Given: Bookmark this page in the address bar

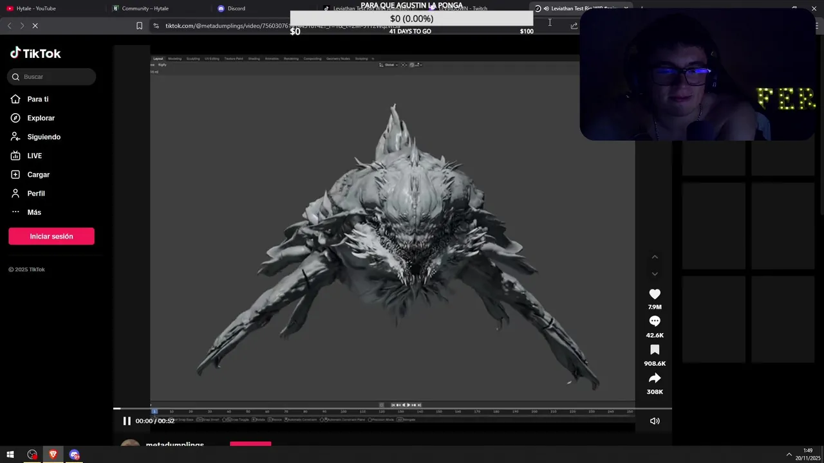Looking at the screenshot, I should coord(139,26).
